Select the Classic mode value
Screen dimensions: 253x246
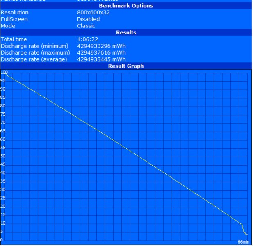point(86,26)
